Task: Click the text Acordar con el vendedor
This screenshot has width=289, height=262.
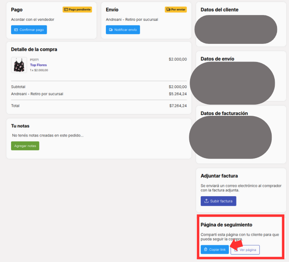Action: click(33, 20)
